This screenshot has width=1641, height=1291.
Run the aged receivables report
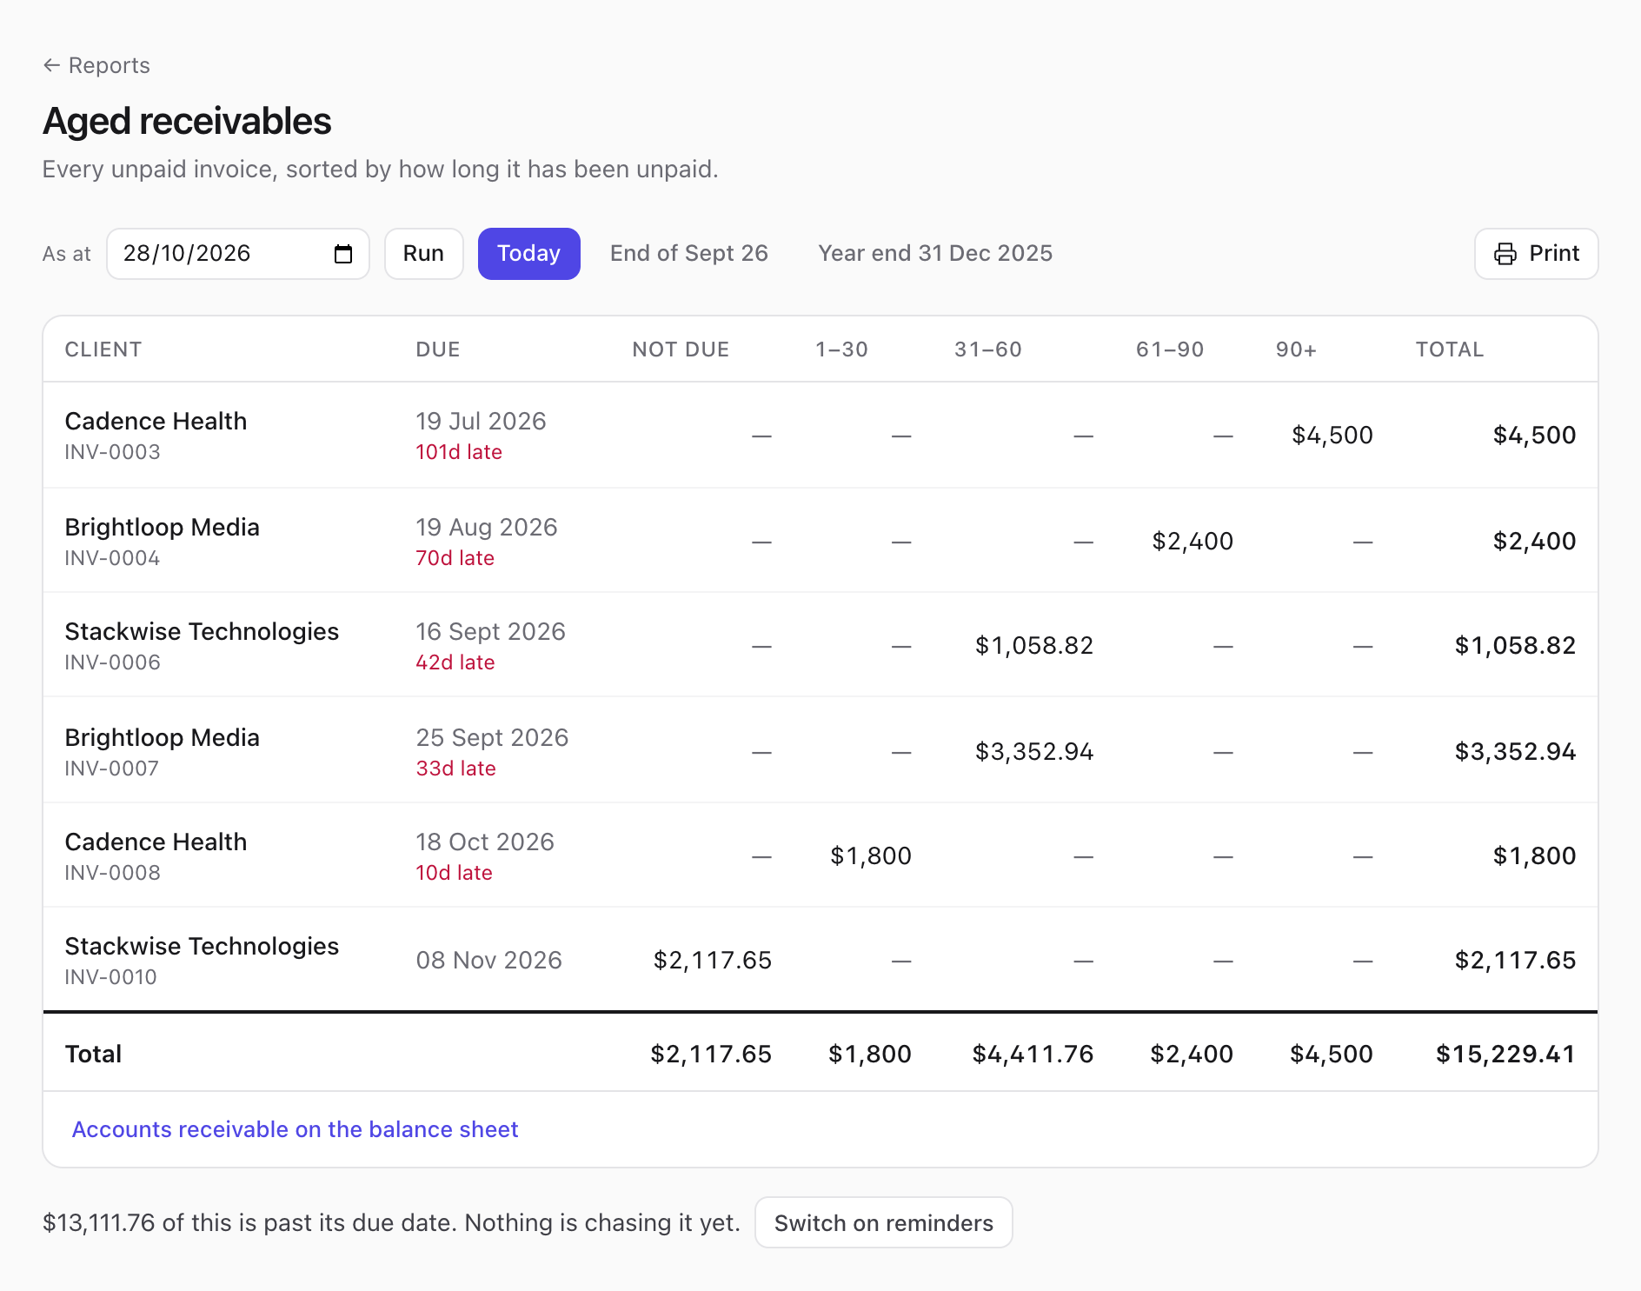[423, 254]
